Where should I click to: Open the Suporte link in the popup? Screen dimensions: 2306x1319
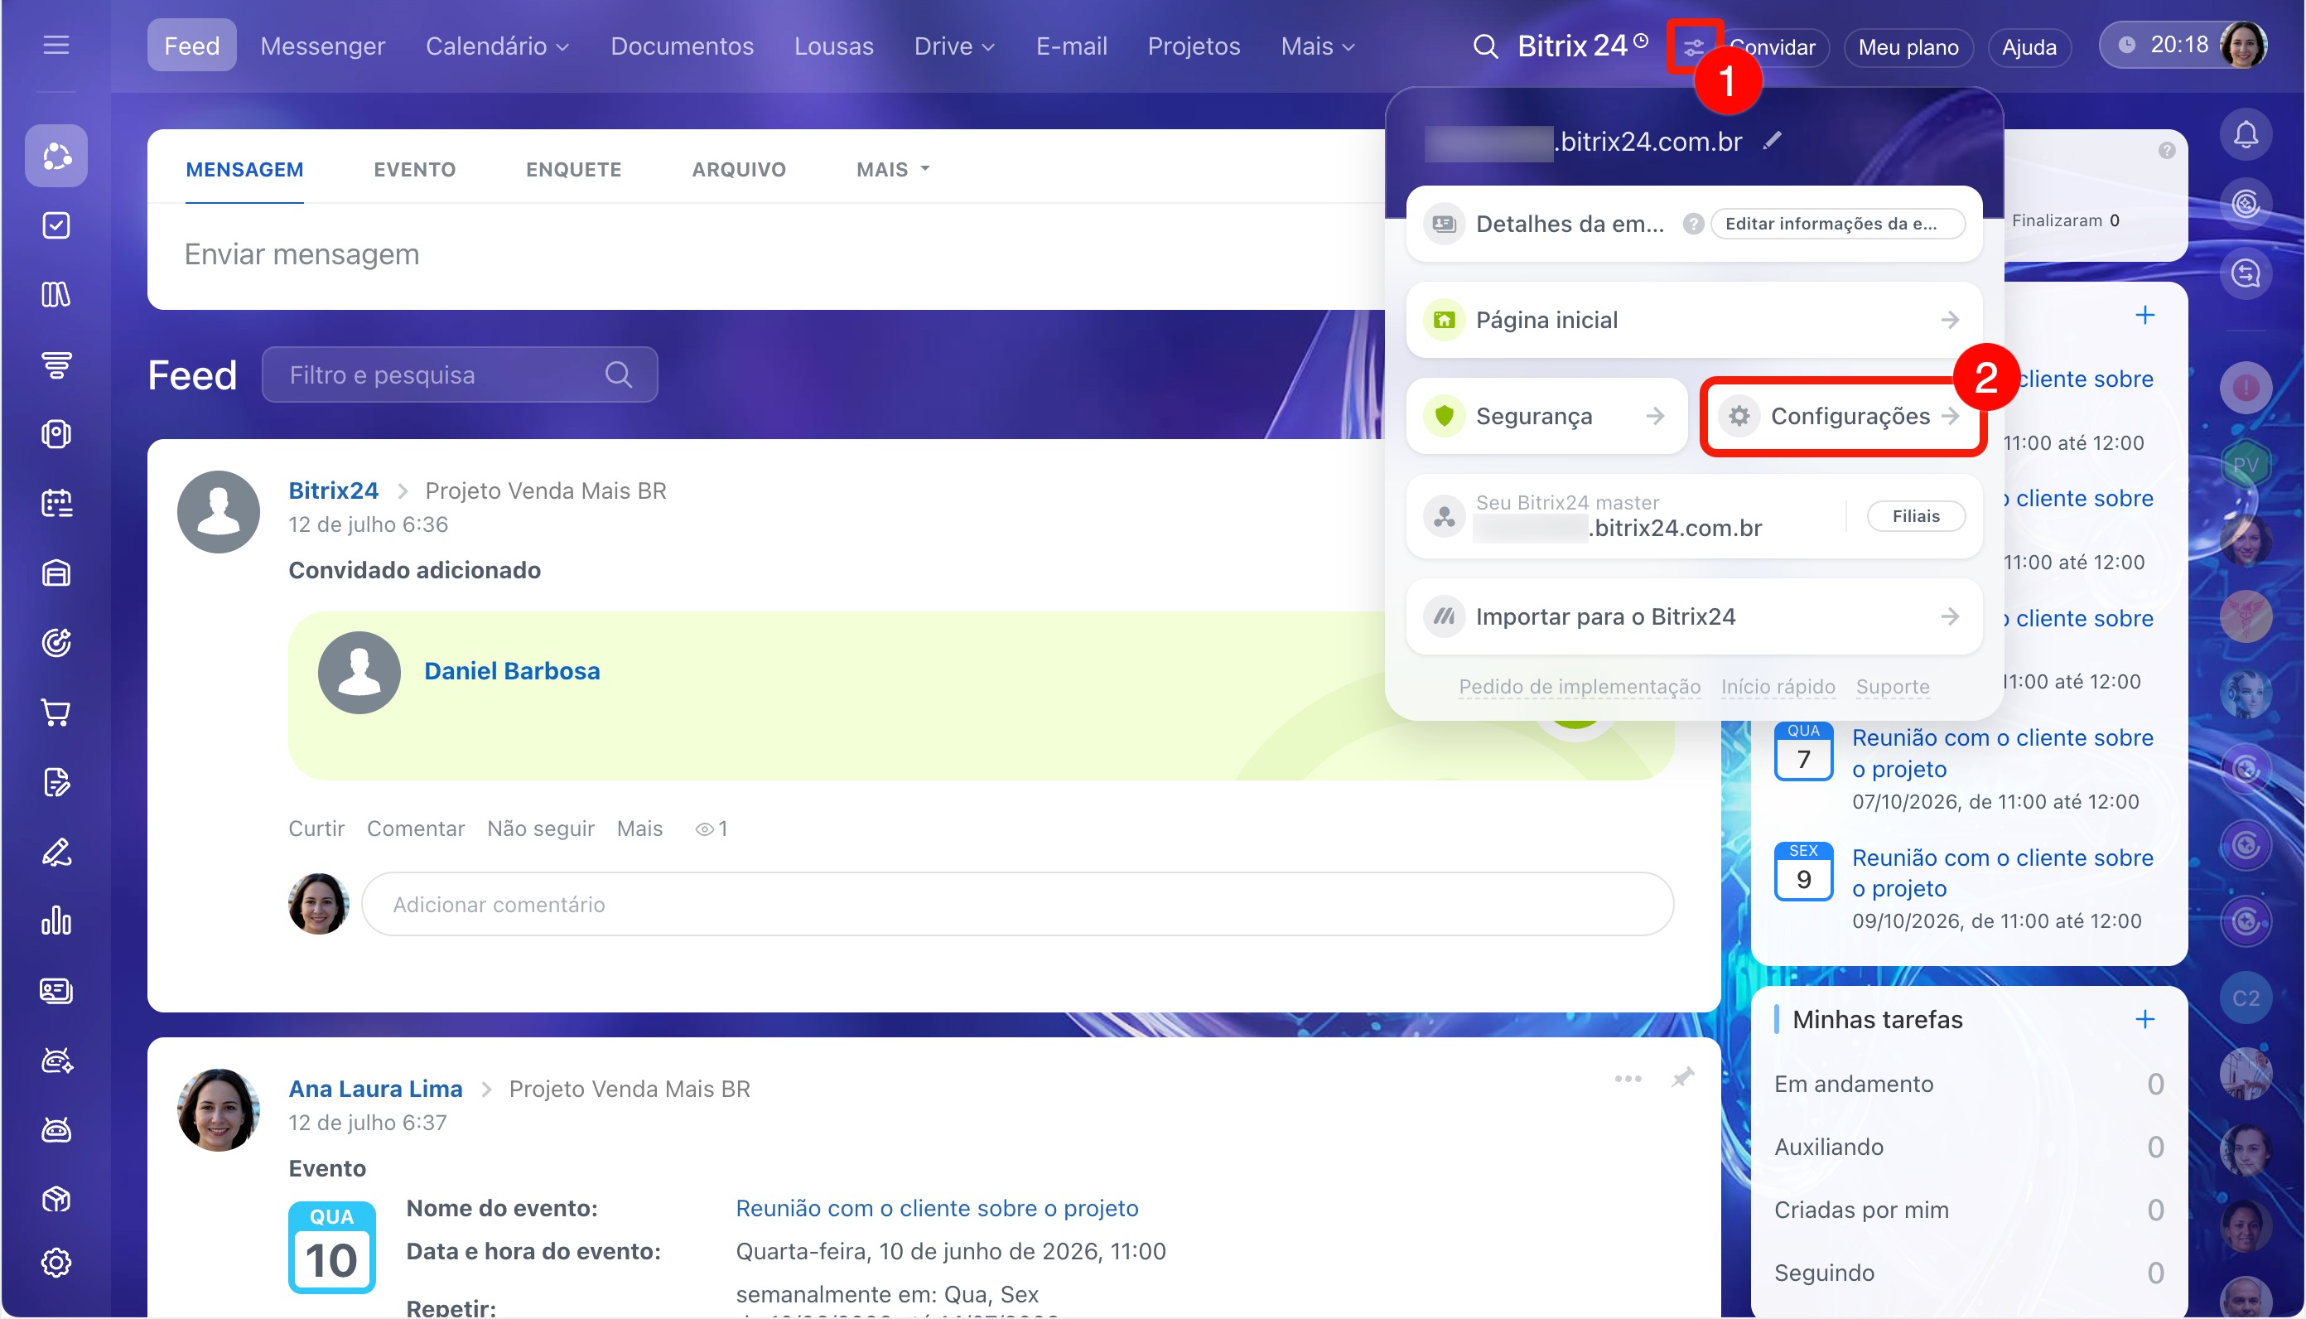point(1892,687)
